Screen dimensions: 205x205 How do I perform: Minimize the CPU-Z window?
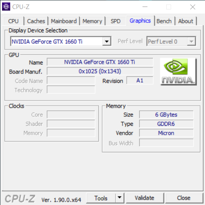click(145, 7)
